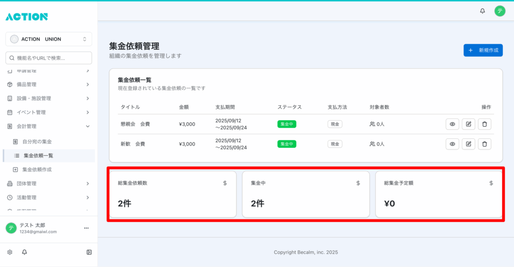Viewport: 514px width, 267px height.
Task: Open the ACTION UNION organization switcher
Action: point(49,39)
